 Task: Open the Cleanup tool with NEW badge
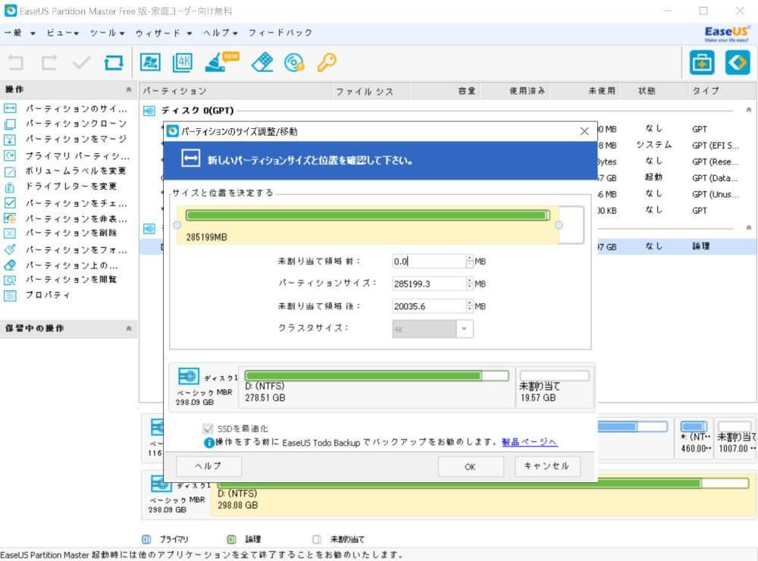[x=221, y=61]
